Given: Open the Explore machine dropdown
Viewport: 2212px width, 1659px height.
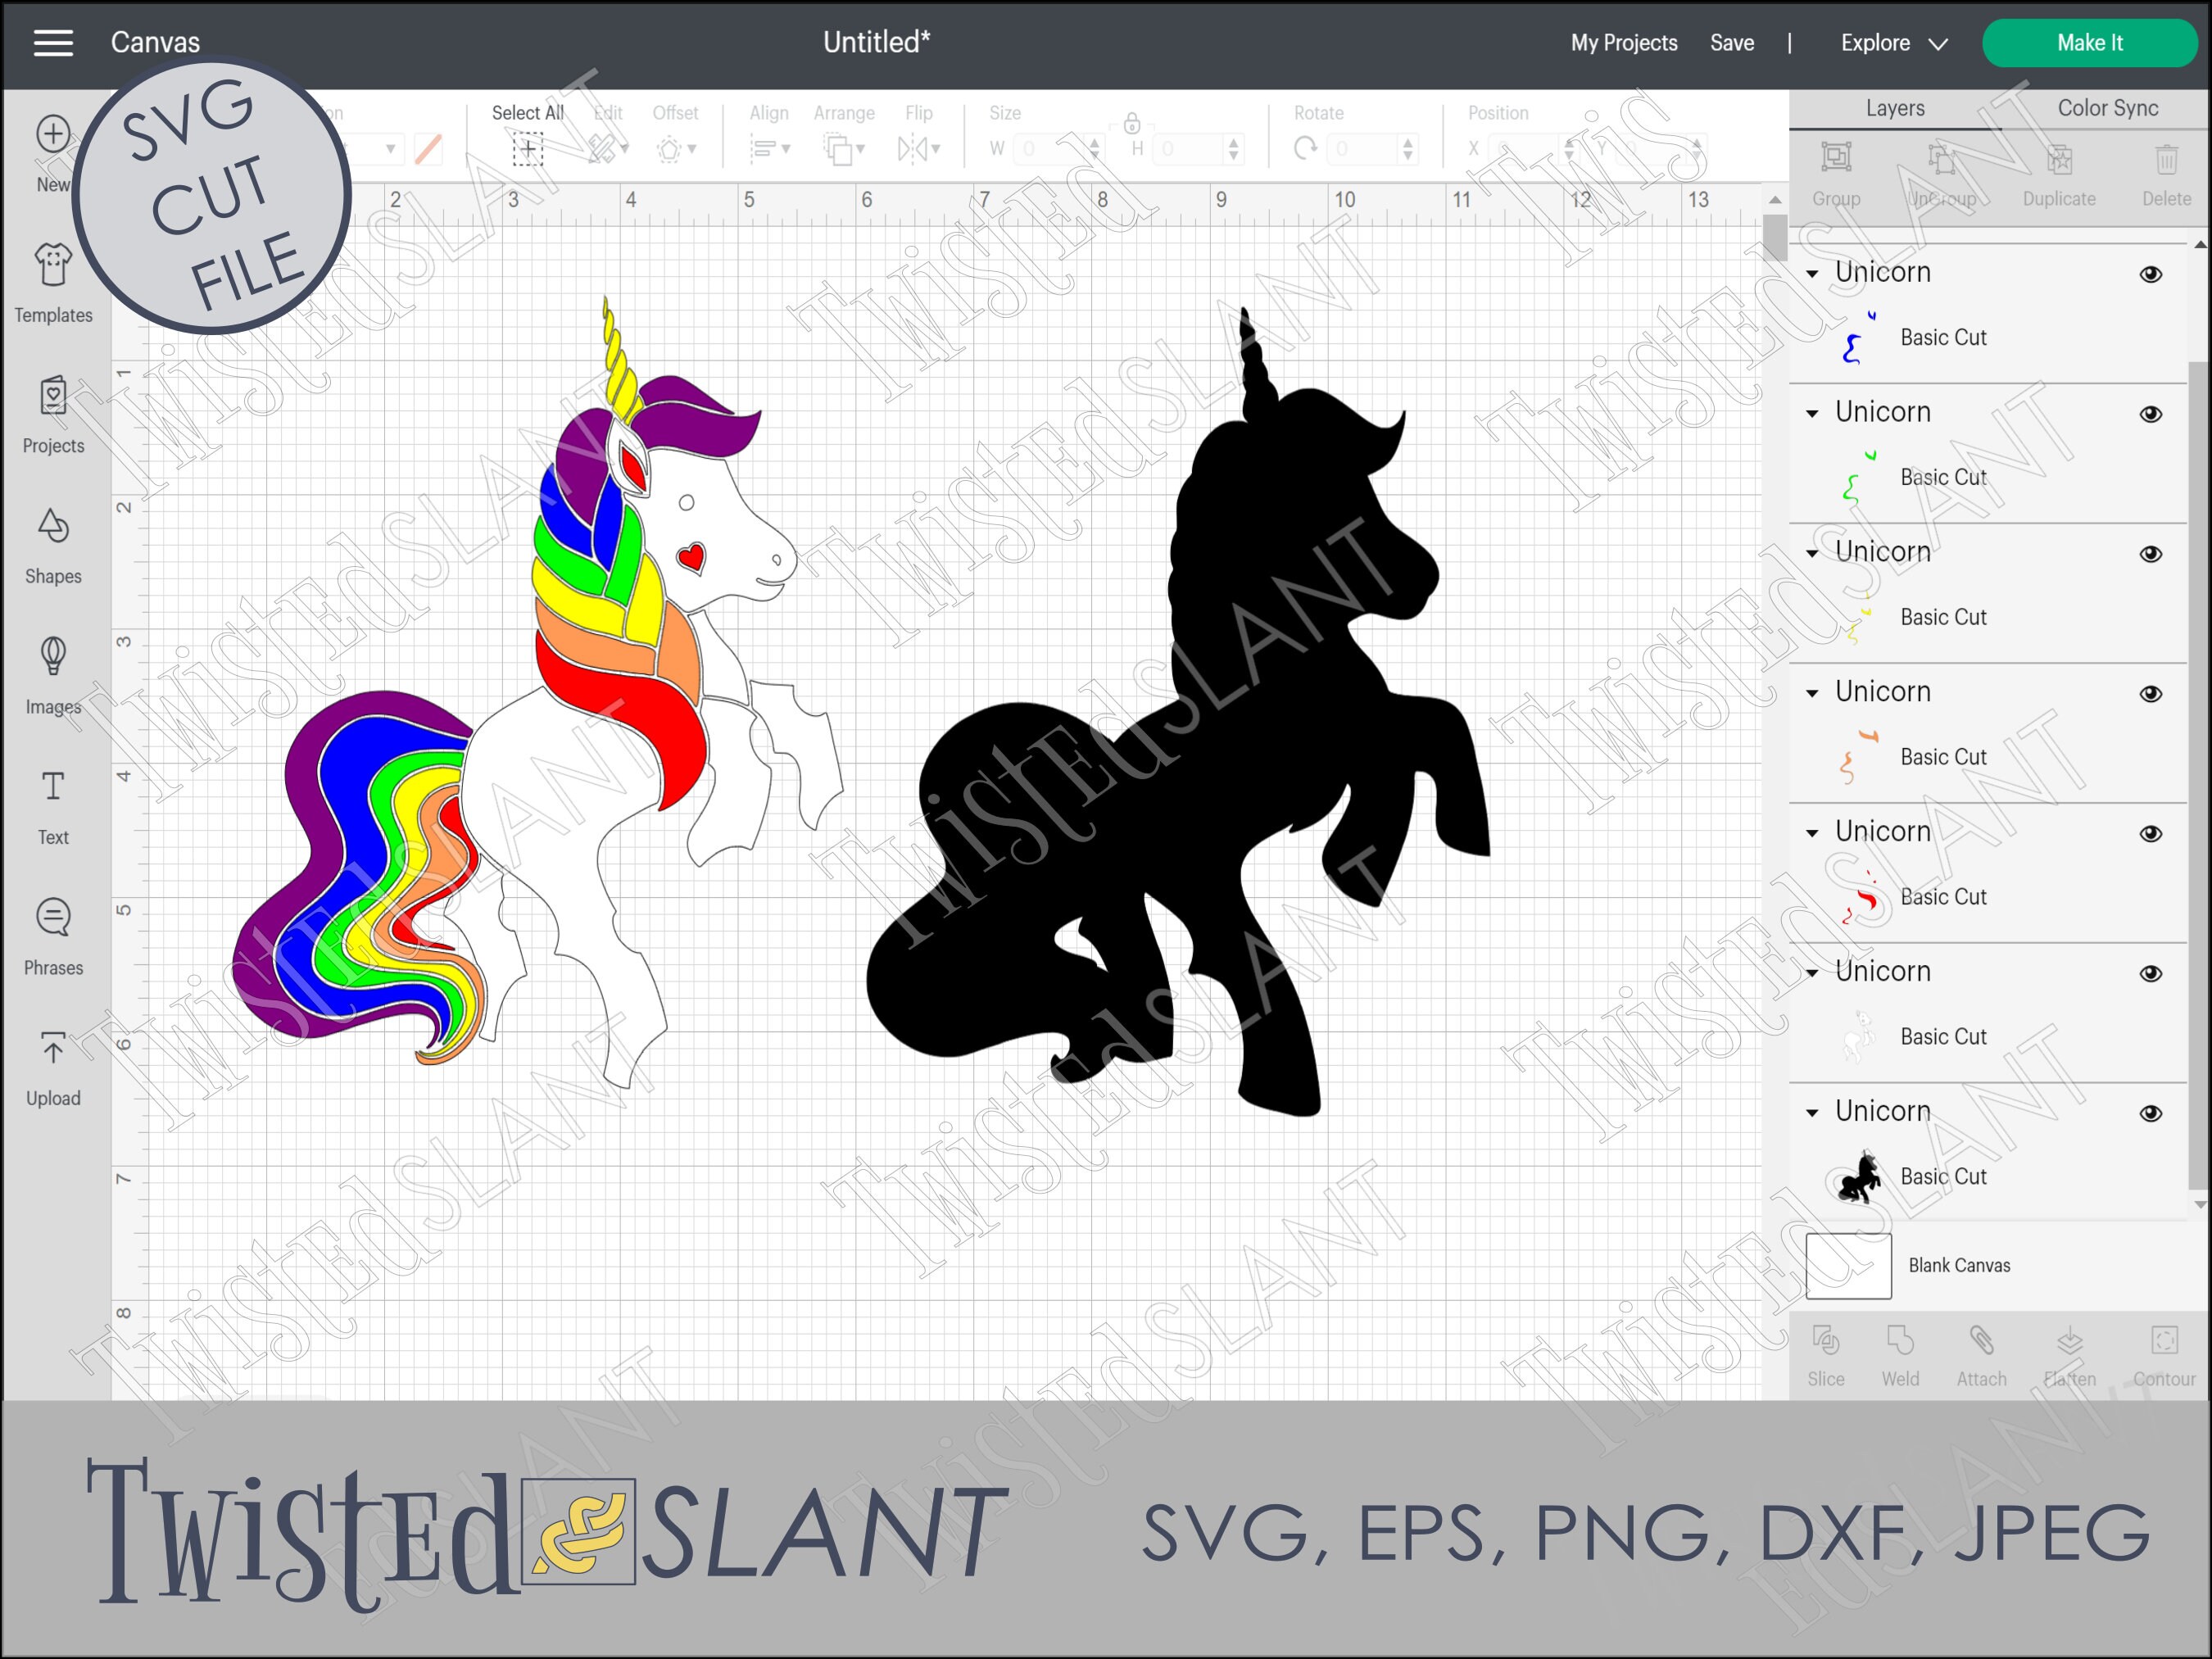Looking at the screenshot, I should point(1894,43).
